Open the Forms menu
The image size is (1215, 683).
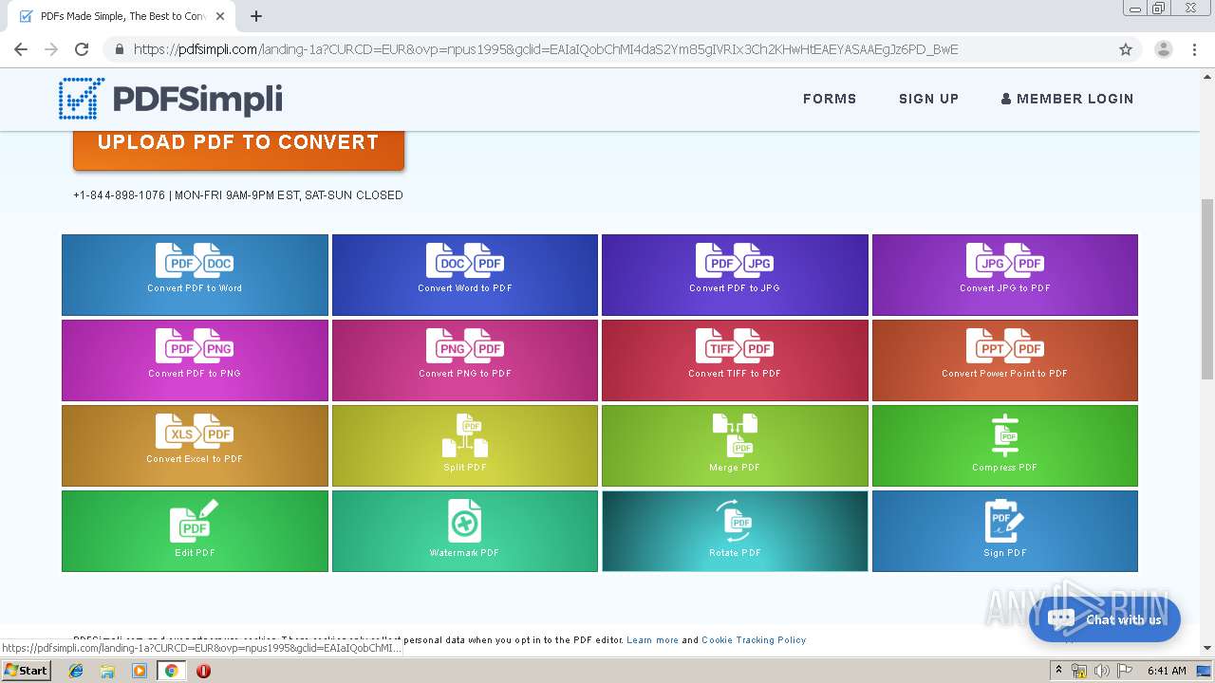[x=830, y=99]
